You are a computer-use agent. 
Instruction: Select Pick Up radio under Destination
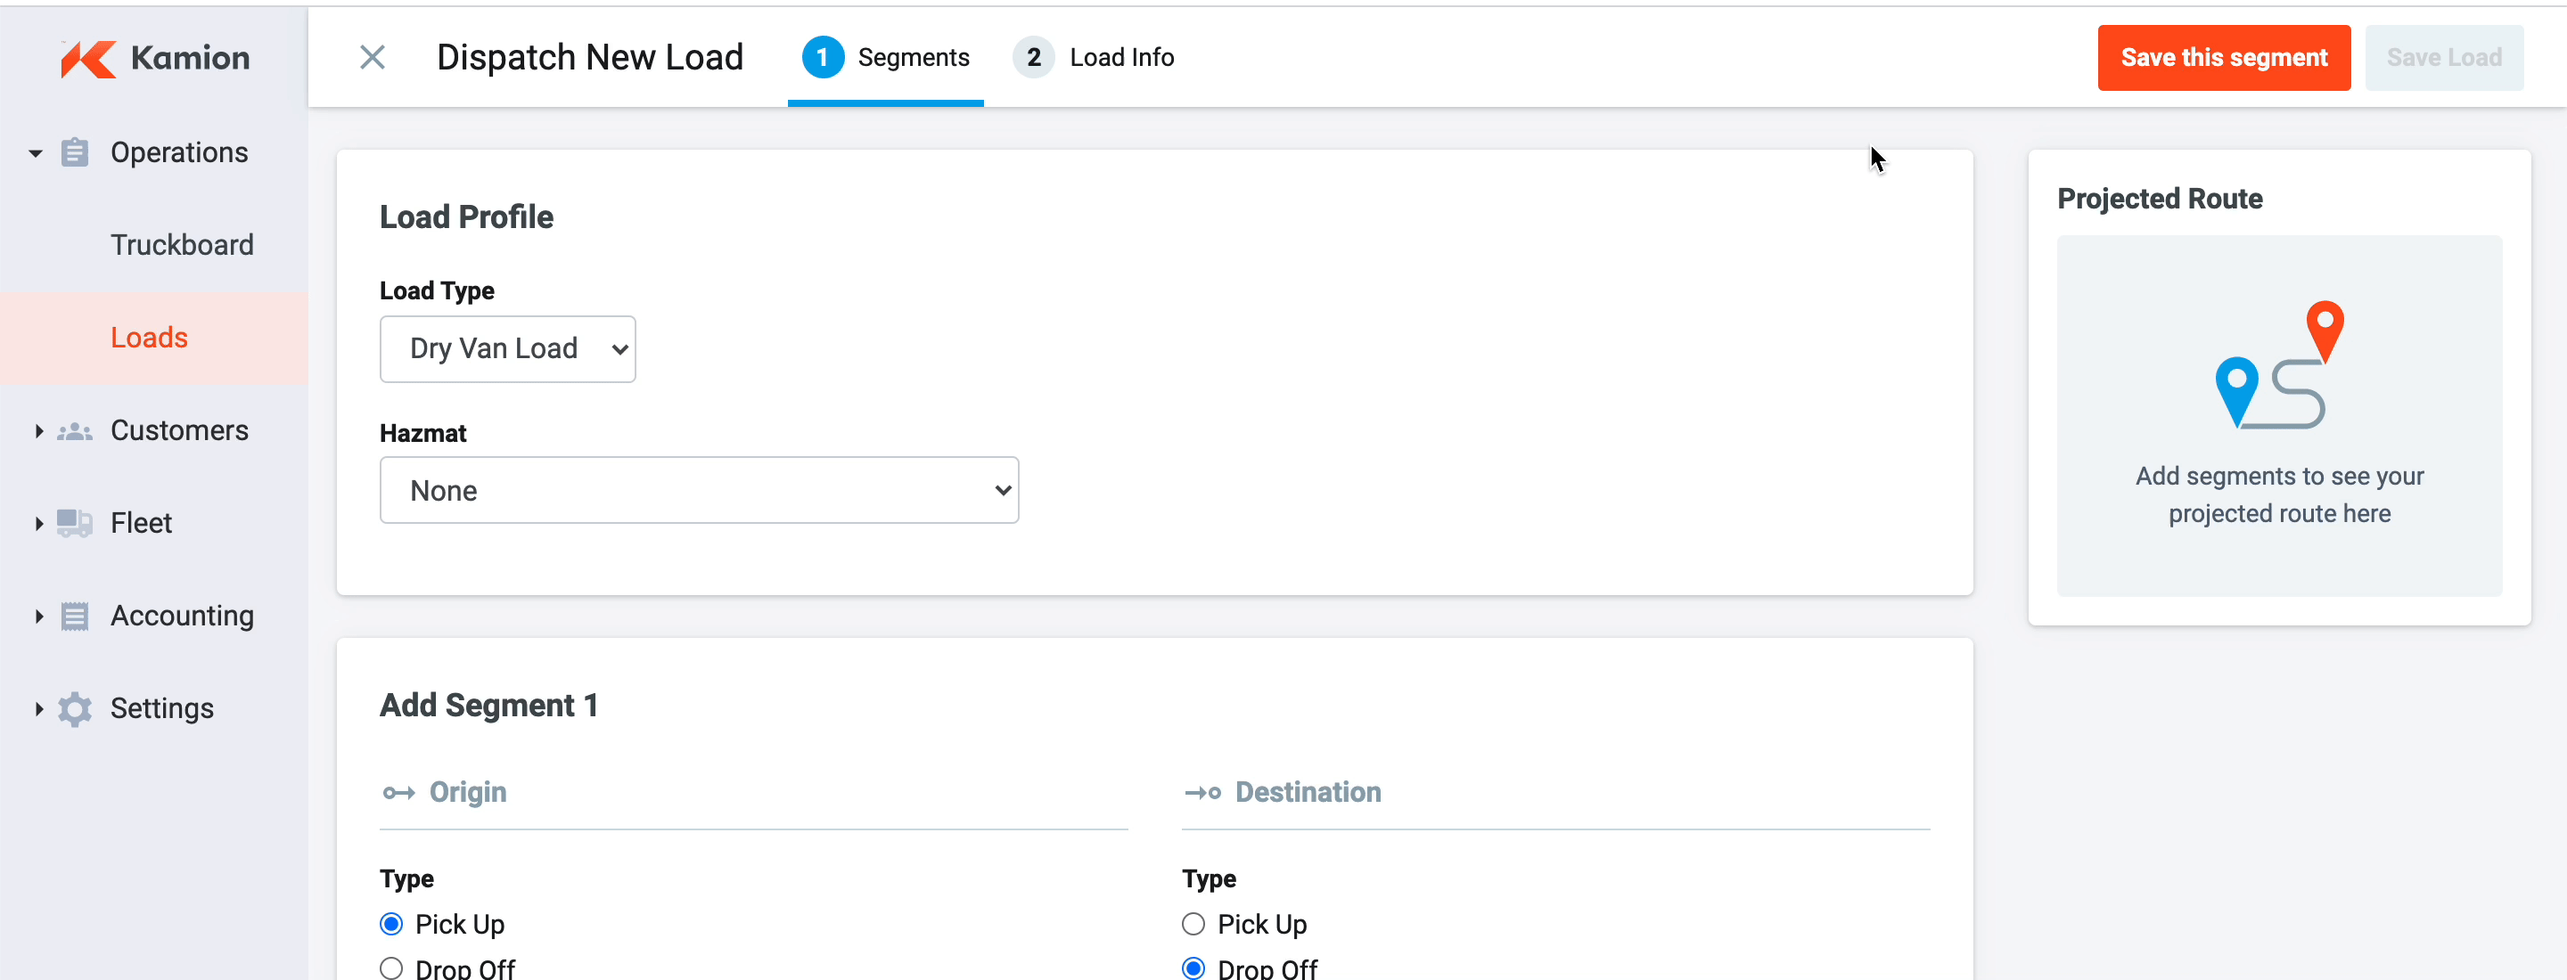click(1193, 924)
